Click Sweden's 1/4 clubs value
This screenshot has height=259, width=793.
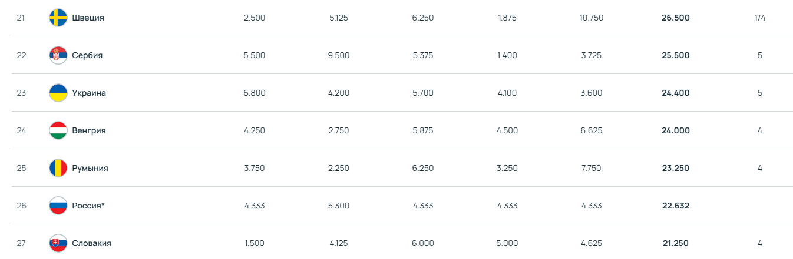tap(760, 18)
